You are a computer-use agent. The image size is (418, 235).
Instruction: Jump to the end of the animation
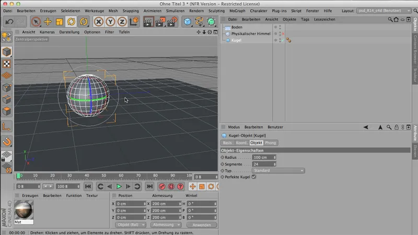(149, 186)
